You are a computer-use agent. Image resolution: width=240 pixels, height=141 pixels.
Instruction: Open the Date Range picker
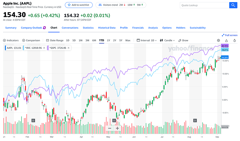pyautogui.click(x=55, y=40)
